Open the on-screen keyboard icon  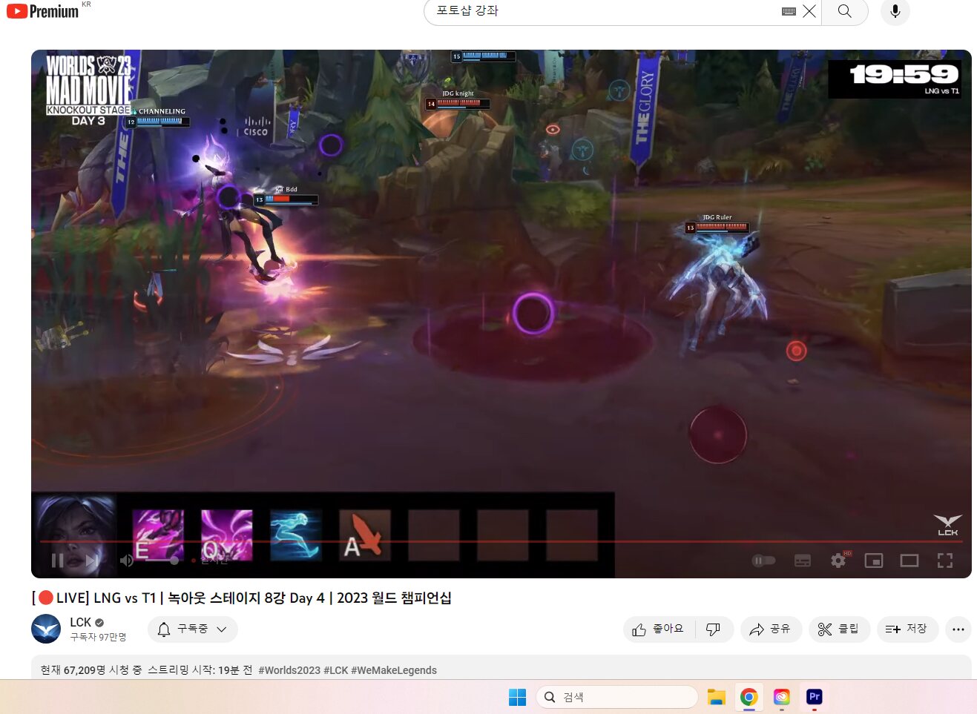(x=789, y=11)
